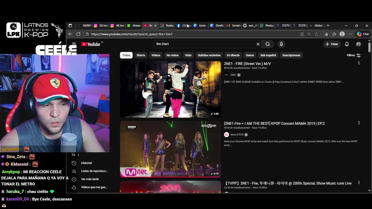Select the Suscripciones chip

(x=291, y=55)
